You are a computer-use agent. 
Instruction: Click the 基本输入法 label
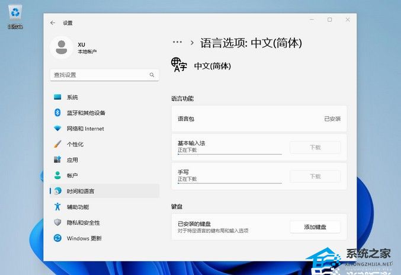(191, 143)
